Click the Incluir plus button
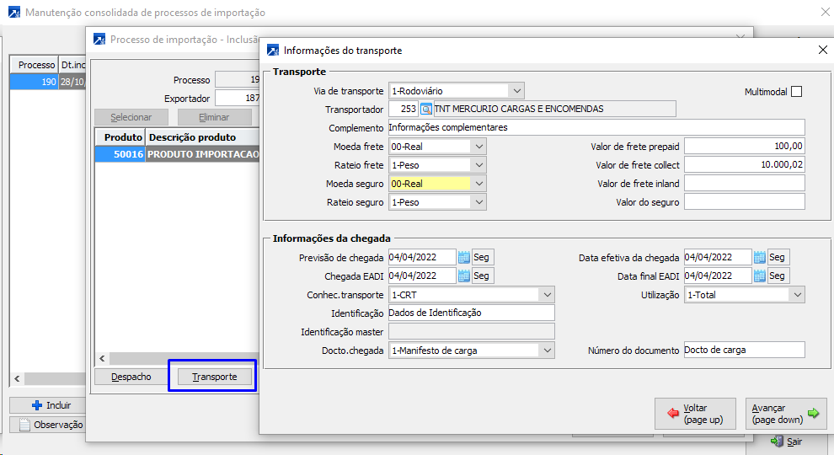This screenshot has width=834, height=455. coord(51,405)
